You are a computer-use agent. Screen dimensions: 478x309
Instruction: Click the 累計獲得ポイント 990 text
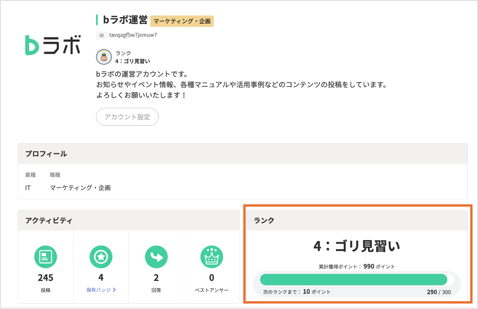(x=357, y=267)
